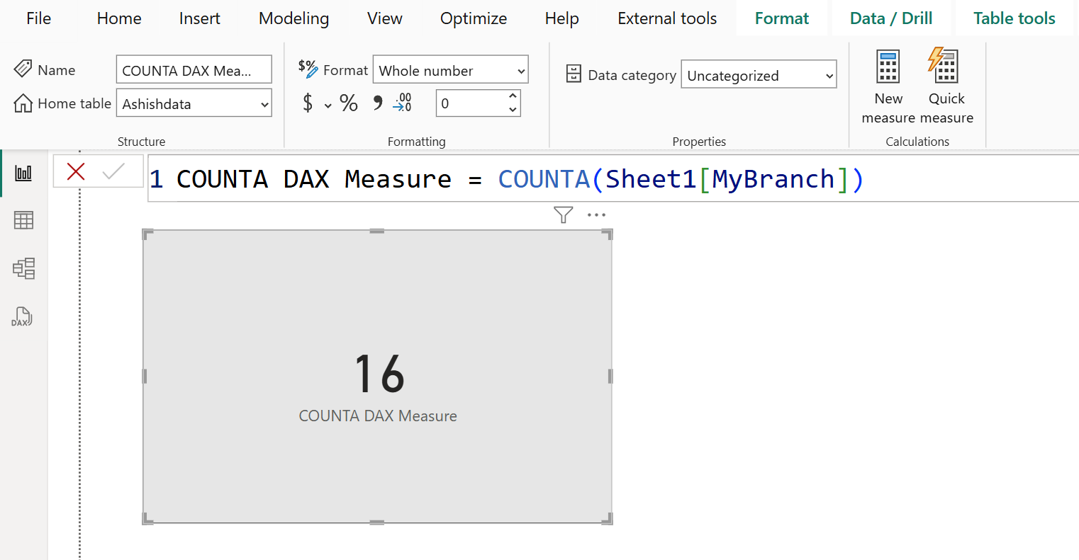Toggle thousands separator comma

coord(378,103)
